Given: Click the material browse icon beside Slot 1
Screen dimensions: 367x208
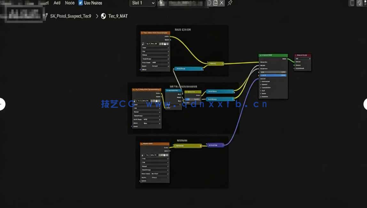Looking at the screenshot, I should click(x=162, y=3).
